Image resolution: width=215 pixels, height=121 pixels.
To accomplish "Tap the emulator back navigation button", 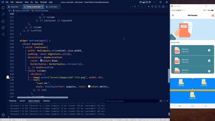I will [206, 106].
